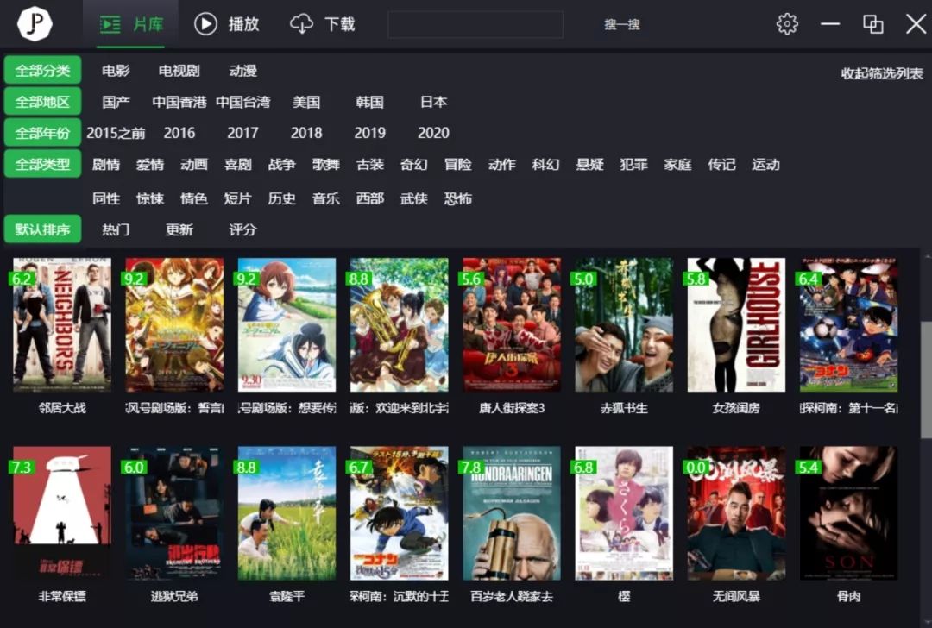Select the 悬疑 genre
The height and width of the screenshot is (628, 932).
(589, 165)
